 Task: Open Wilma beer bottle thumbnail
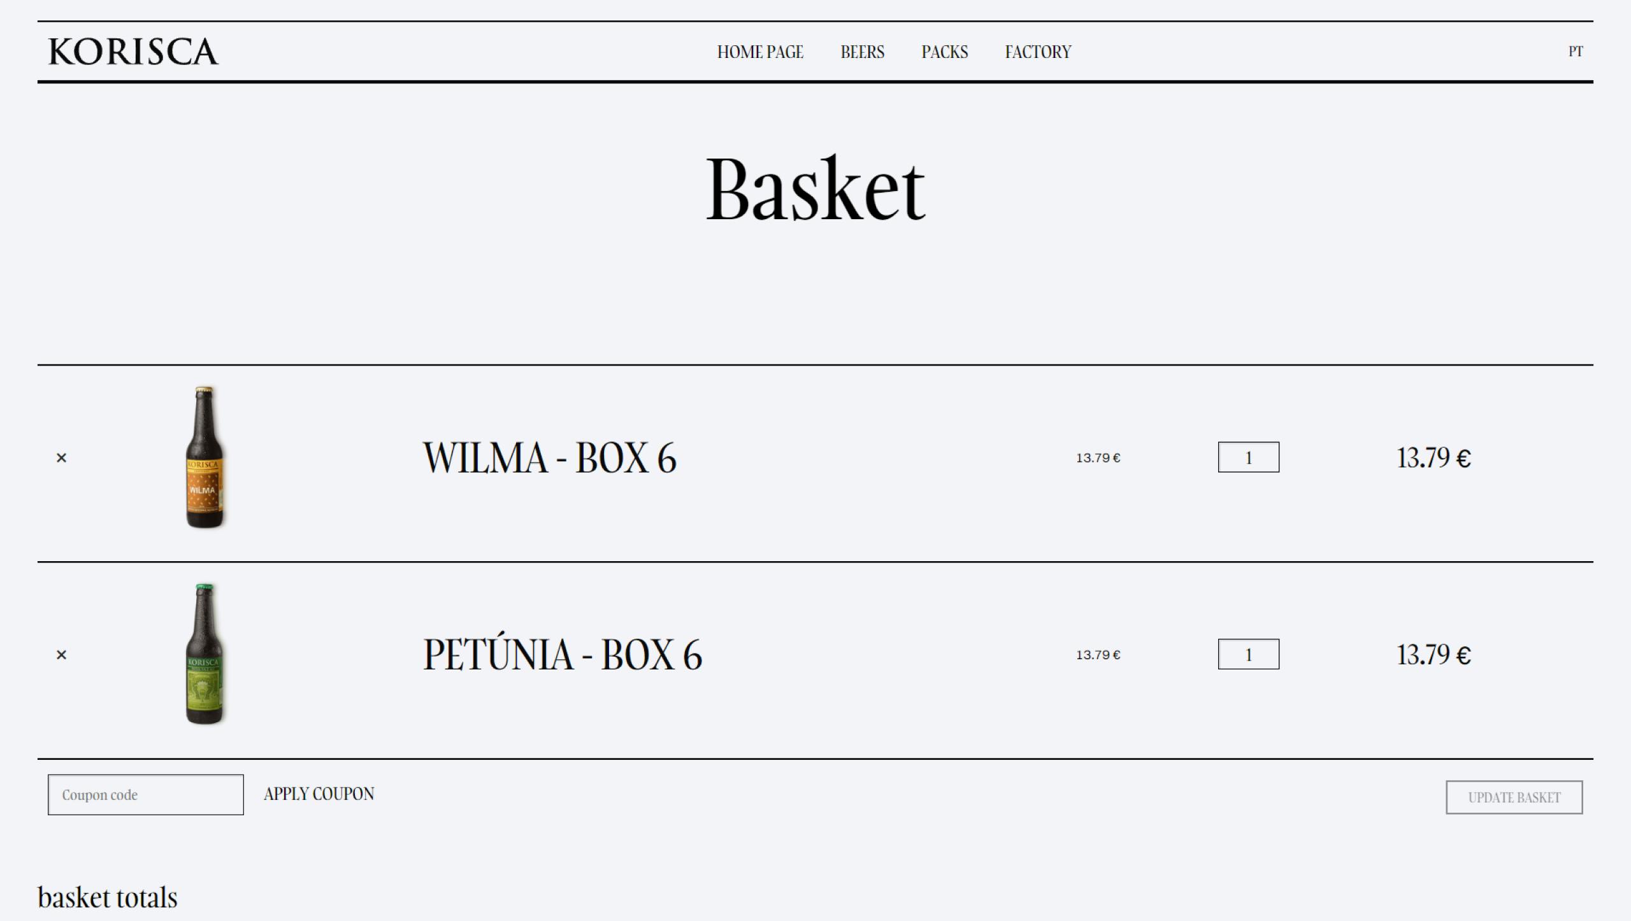(205, 457)
